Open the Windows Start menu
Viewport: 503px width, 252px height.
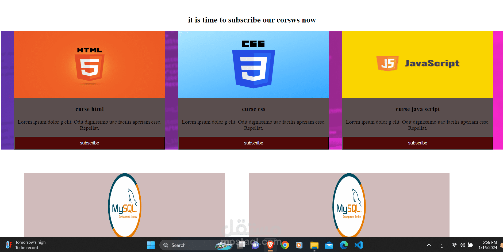pyautogui.click(x=151, y=245)
